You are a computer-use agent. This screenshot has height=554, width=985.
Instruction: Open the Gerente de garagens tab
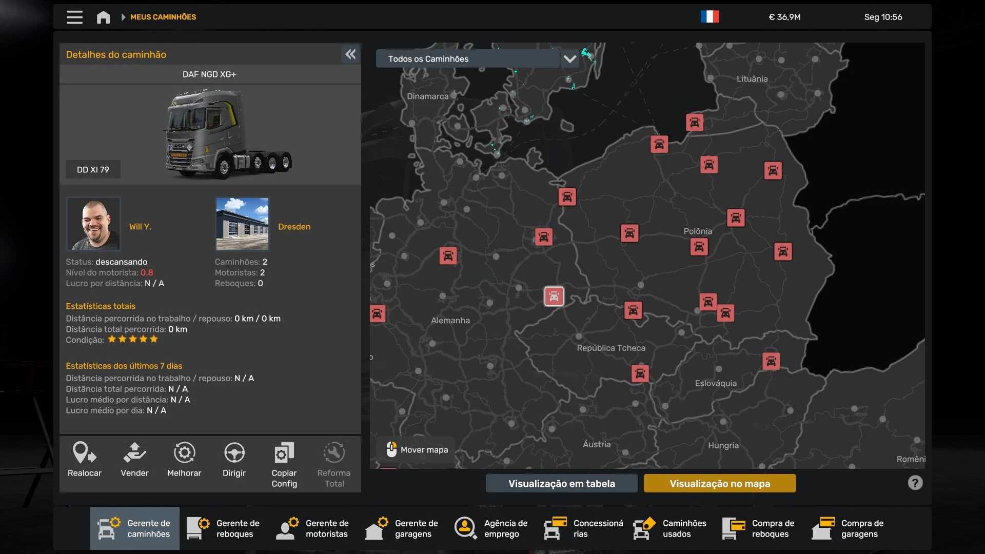[x=402, y=528]
